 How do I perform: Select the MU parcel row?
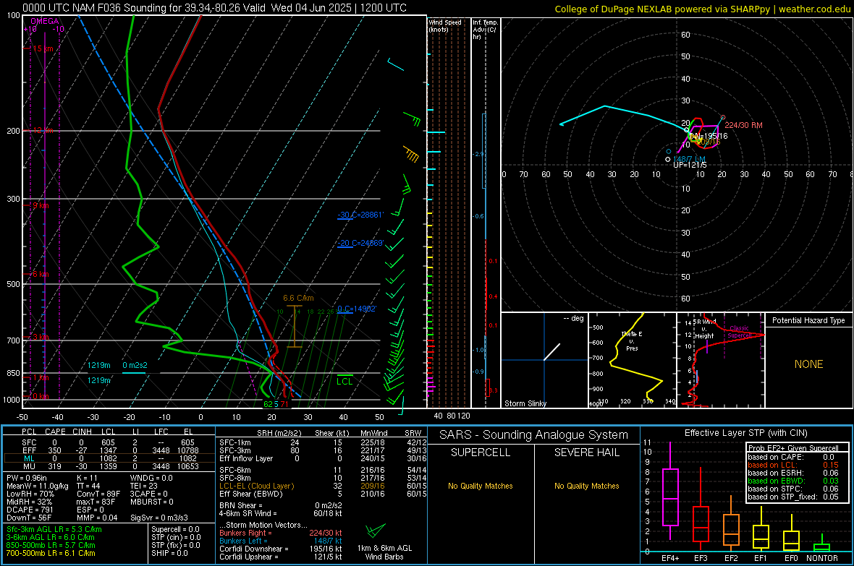(109, 466)
